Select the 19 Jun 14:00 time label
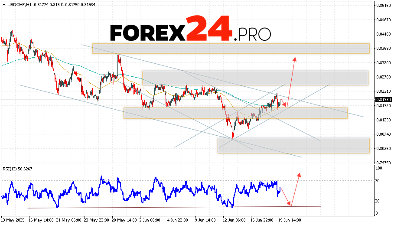This screenshot has width=394, height=225. pyautogui.click(x=290, y=220)
